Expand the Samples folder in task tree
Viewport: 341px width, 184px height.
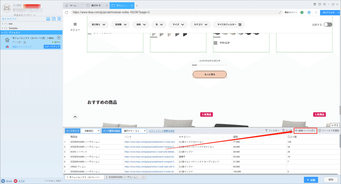point(3,28)
